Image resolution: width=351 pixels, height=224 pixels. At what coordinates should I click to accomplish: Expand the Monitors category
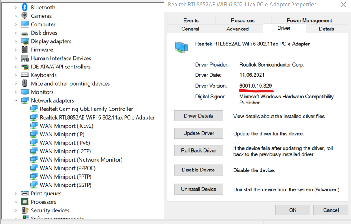[x=16, y=92]
